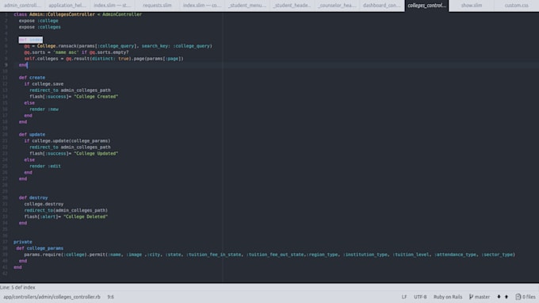Viewport: 539px width, 303px height.
Task: Click 'page(params[:page])' on line 8
Action: [159, 59]
